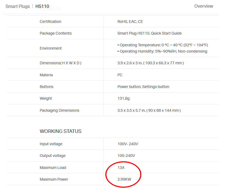This screenshot has width=230, height=191.
Task: Select Smart Plug HS110, Quick Start Guide text
Action: [149, 33]
